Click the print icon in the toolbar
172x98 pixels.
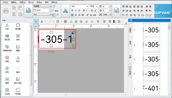(x=6, y=11)
